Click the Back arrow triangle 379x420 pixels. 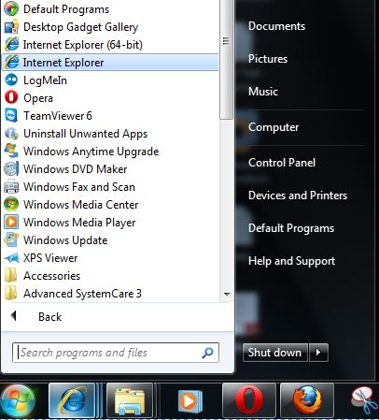pos(13,316)
